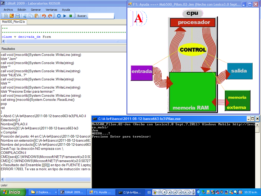The width and height of the screenshot is (261, 196).
Task: Save the file with the floppy disk icon
Action: 18,16
